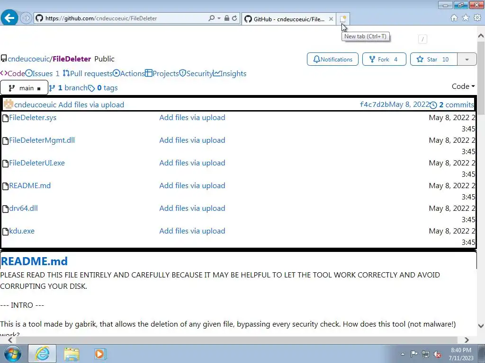The width and height of the screenshot is (485, 363).
Task: Click the commit history clock icon
Action: click(x=433, y=105)
